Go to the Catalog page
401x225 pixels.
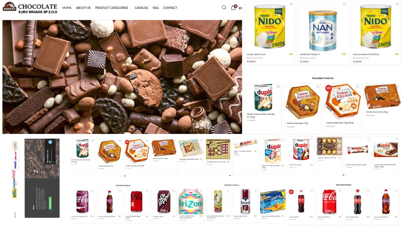tap(141, 8)
